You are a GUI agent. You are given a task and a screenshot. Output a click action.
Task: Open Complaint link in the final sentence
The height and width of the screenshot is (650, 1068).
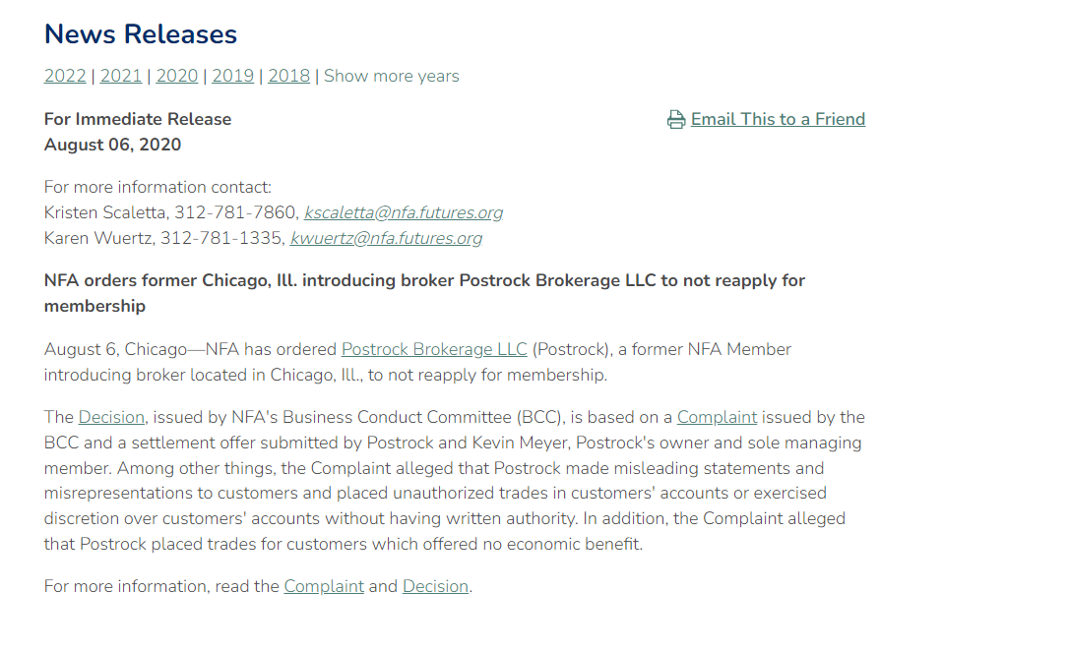tap(324, 586)
